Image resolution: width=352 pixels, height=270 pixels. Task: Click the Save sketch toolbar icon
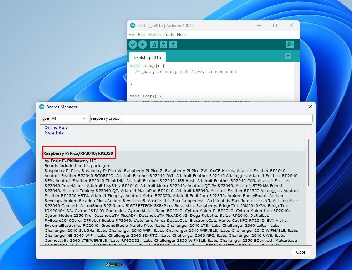(173, 44)
